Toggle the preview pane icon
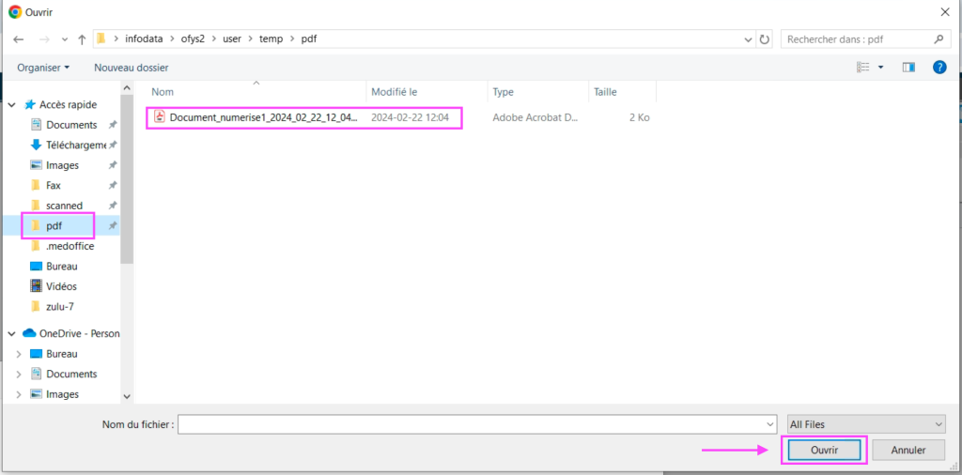This screenshot has width=962, height=475. point(908,67)
